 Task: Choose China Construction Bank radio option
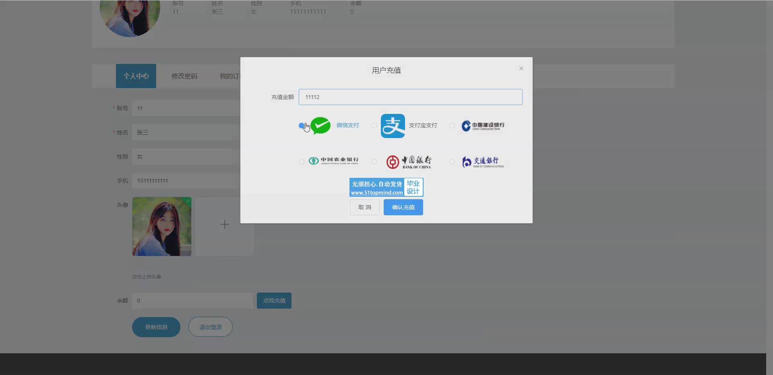(452, 126)
